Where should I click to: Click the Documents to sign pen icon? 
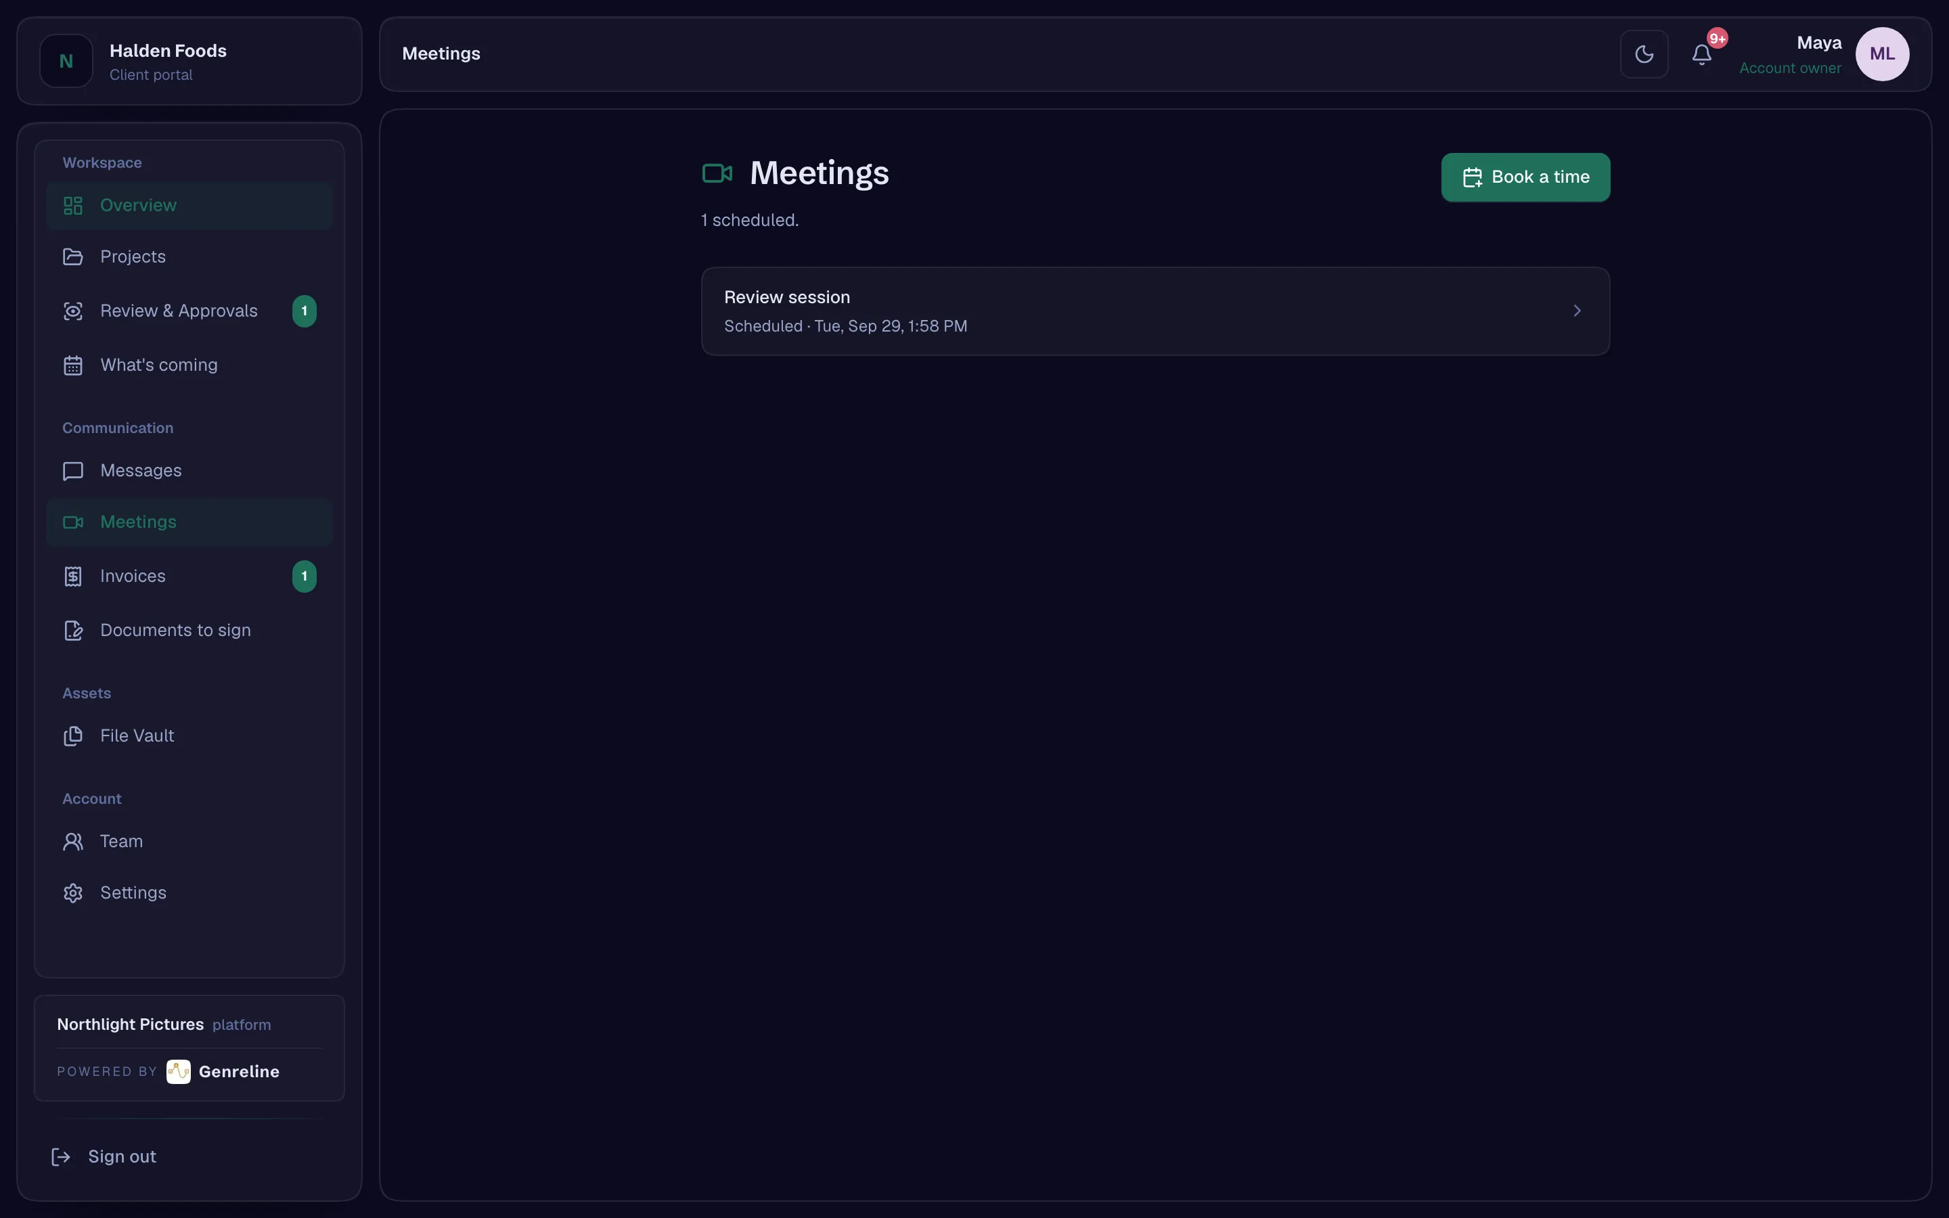tap(73, 630)
